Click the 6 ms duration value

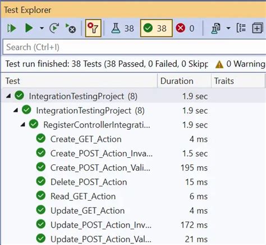pyautogui.click(x=199, y=196)
